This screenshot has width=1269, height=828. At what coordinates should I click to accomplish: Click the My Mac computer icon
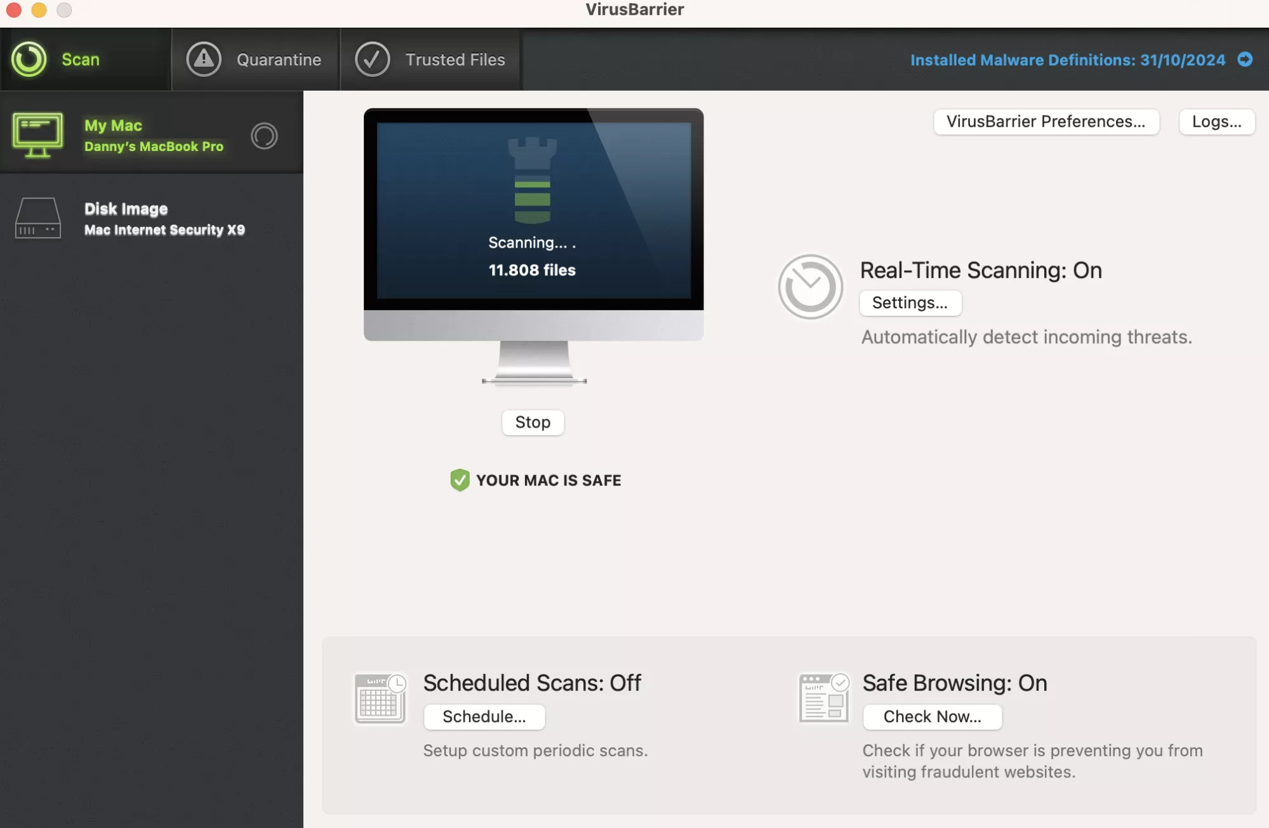38,135
